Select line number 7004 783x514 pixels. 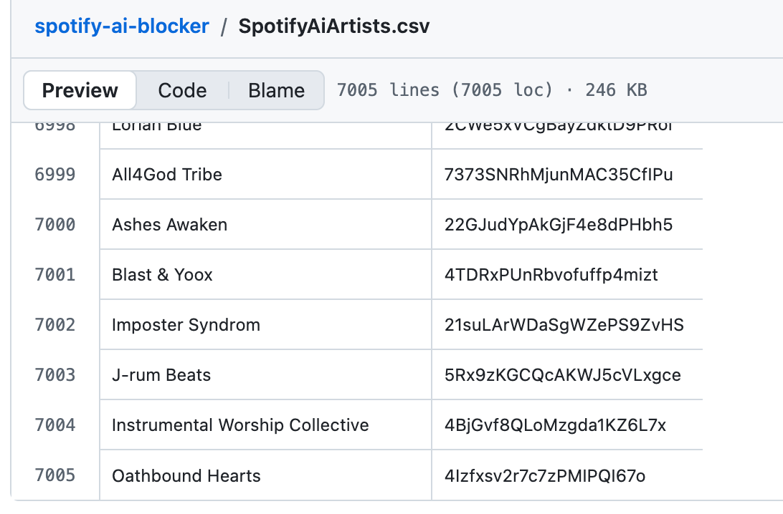pyautogui.click(x=55, y=425)
